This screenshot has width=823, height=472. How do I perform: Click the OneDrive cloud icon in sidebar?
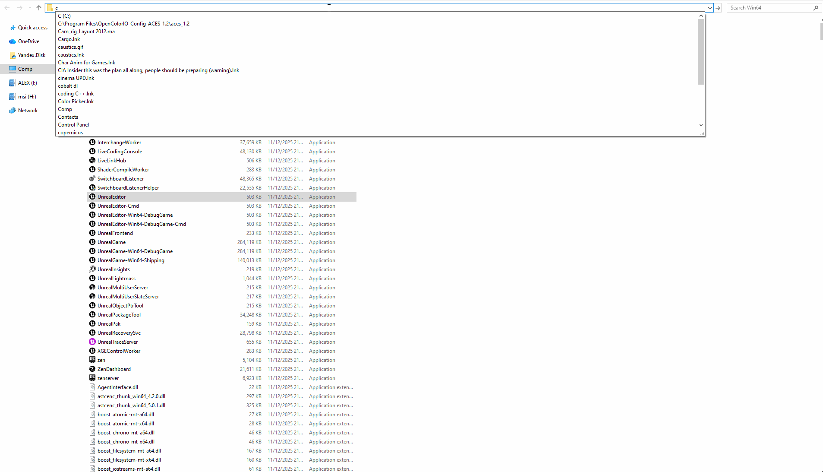tap(13, 41)
